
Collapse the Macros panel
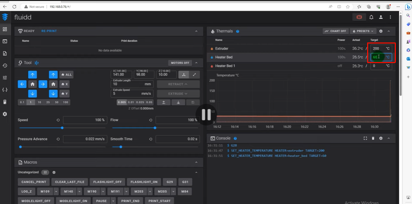tap(196, 162)
